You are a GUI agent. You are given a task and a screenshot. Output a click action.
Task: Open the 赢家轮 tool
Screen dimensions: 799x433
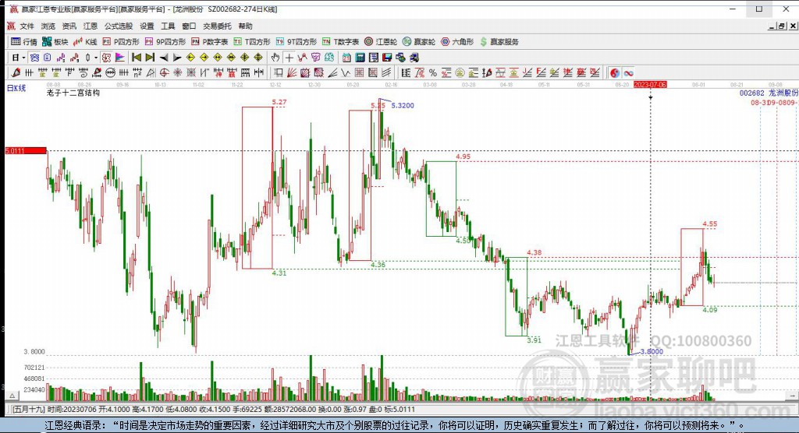pos(418,42)
